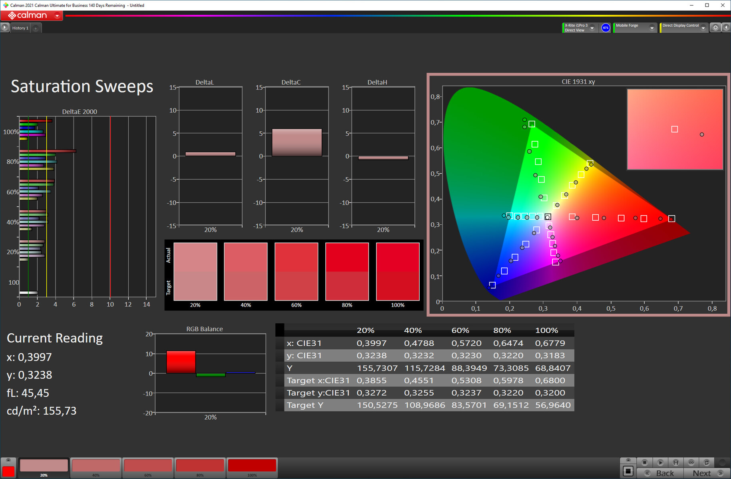The width and height of the screenshot is (731, 479).
Task: Click the RGB Balance chart title
Action: coord(205,329)
